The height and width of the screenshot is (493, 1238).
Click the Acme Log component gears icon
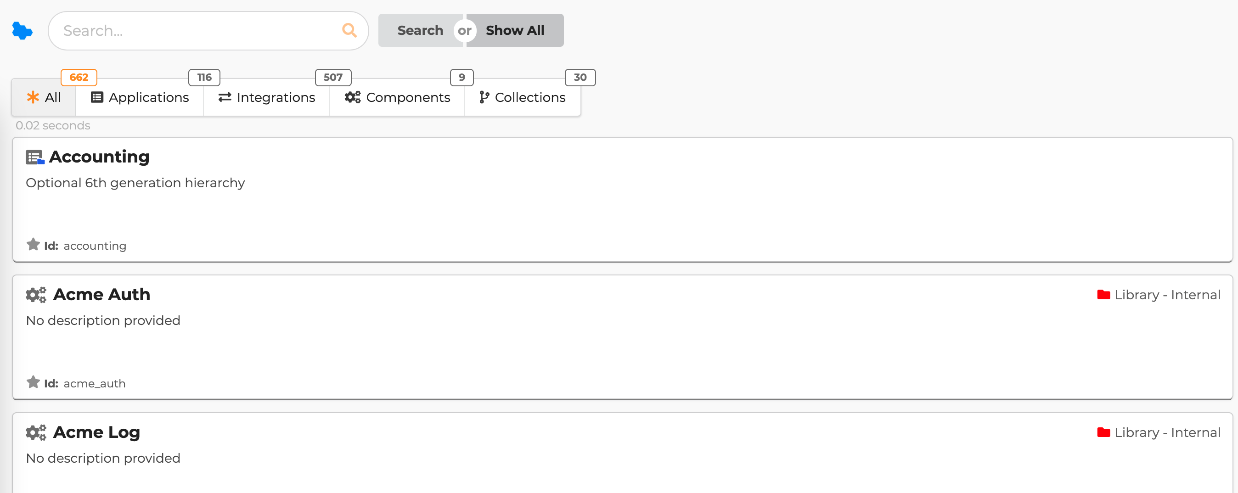coord(36,432)
